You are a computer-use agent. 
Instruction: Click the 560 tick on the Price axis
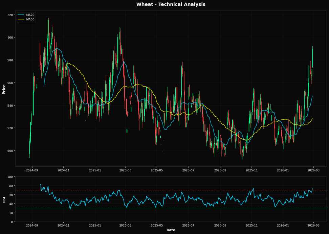11,83
